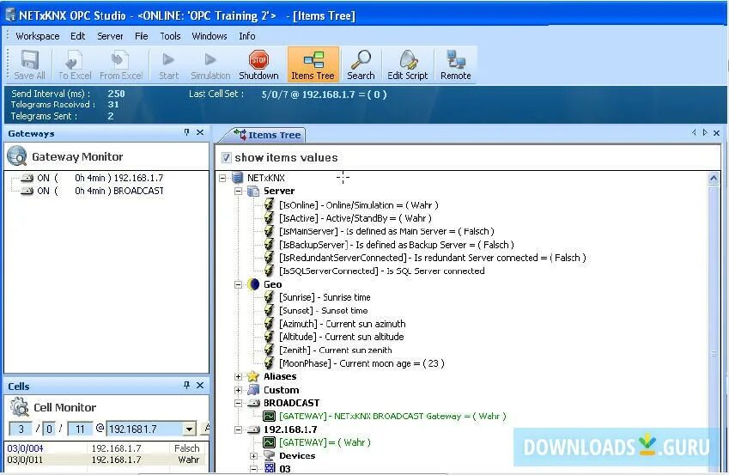Click the Devices node icon
The width and height of the screenshot is (729, 475).
click(x=270, y=455)
